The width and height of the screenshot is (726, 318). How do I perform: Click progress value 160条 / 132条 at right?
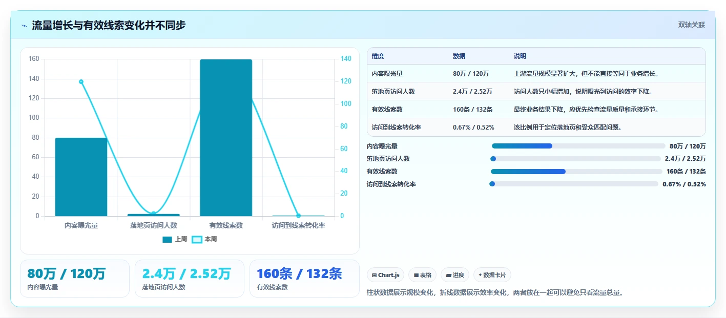[x=686, y=172]
